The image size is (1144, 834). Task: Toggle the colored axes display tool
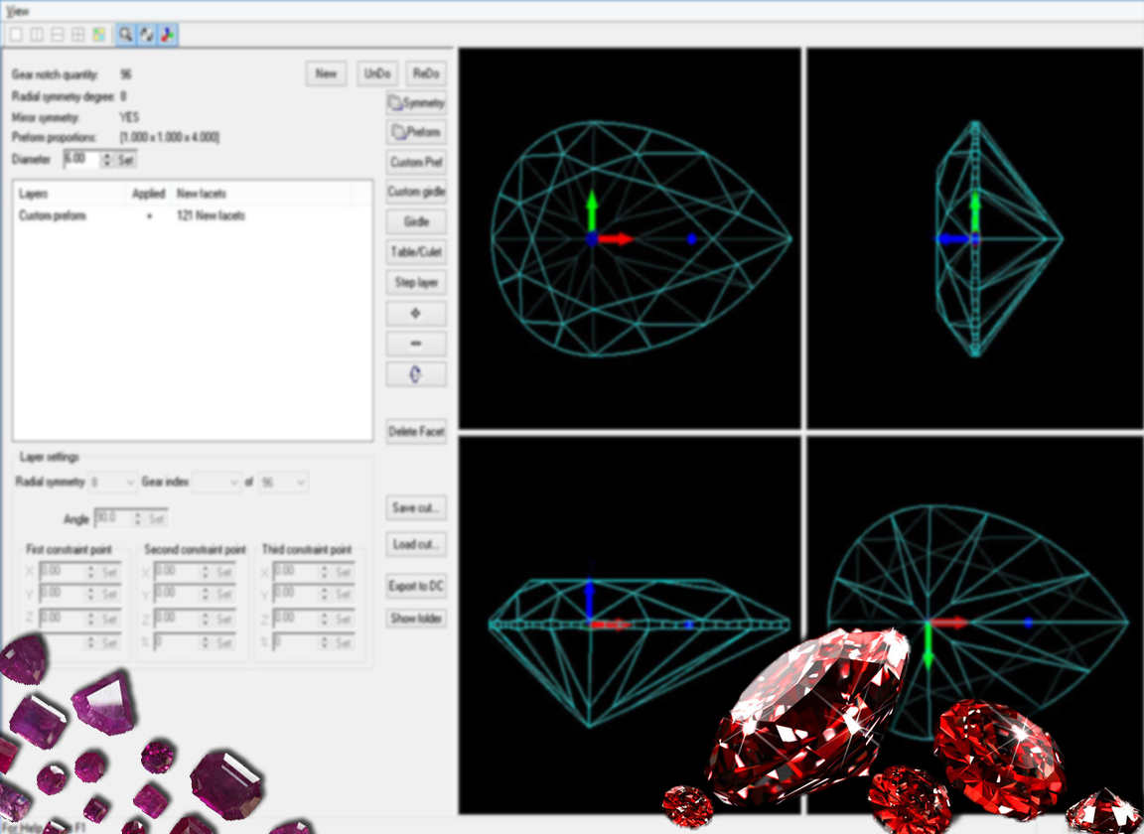point(168,35)
